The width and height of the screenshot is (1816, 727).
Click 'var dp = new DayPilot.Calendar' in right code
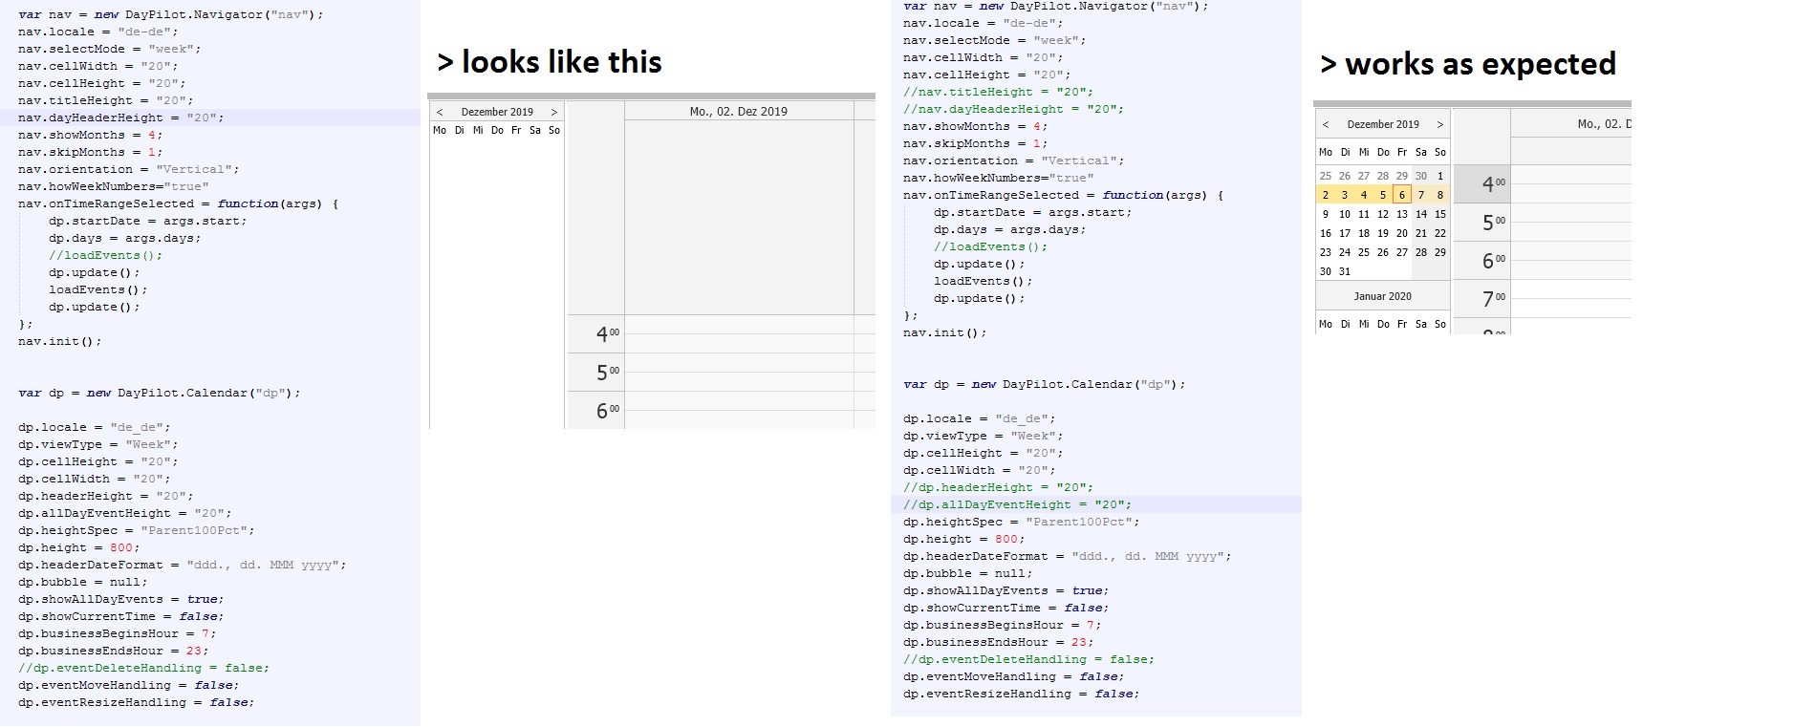pos(1044,384)
